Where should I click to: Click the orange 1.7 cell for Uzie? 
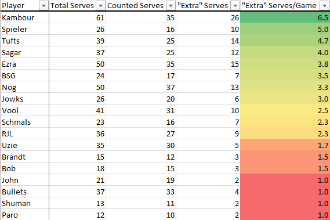click(x=285, y=145)
